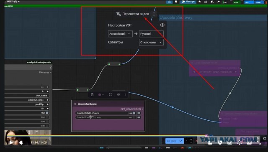Toggle the Enable Detail Enhance switch

(134, 113)
